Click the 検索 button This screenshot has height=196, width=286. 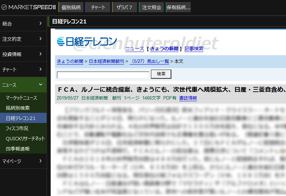(161, 74)
